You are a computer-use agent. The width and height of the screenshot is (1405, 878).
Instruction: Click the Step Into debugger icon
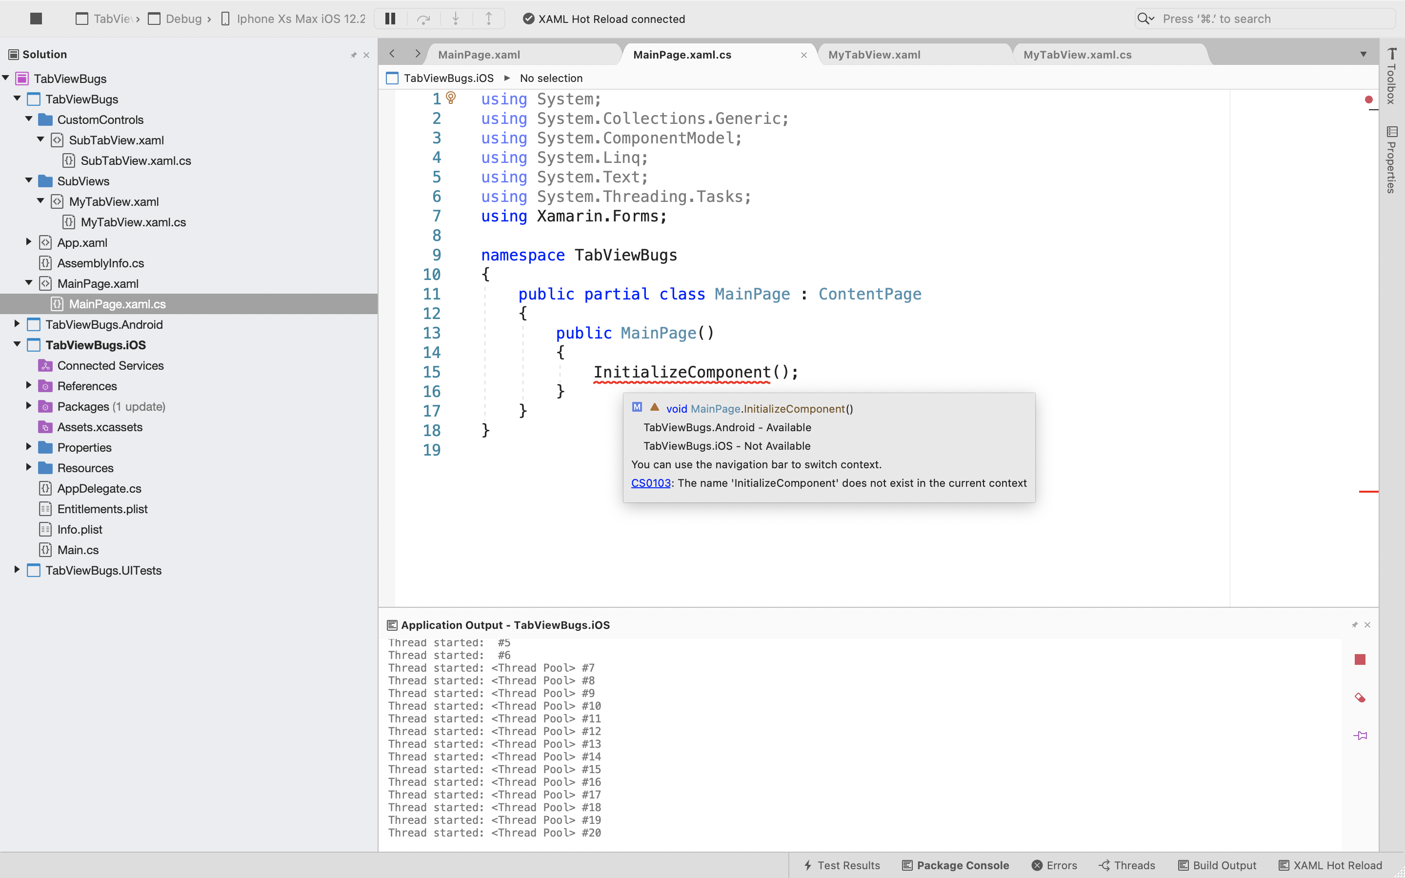[x=456, y=19]
